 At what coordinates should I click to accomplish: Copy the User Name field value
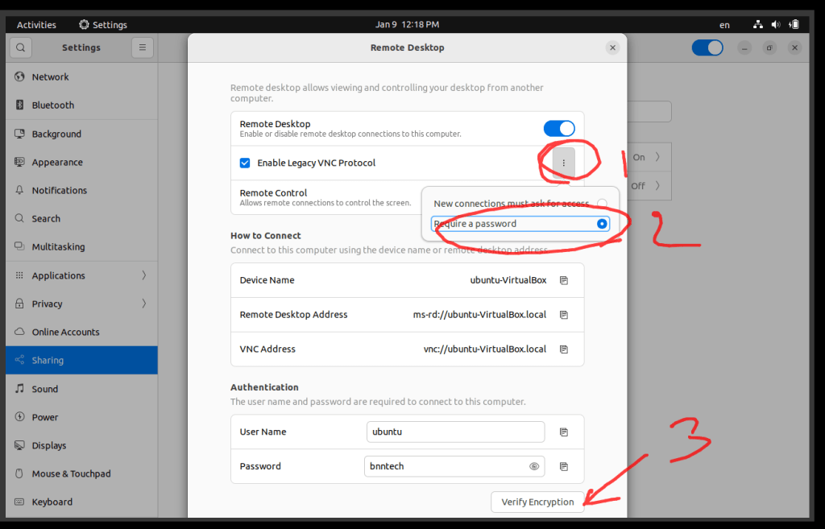pos(564,432)
